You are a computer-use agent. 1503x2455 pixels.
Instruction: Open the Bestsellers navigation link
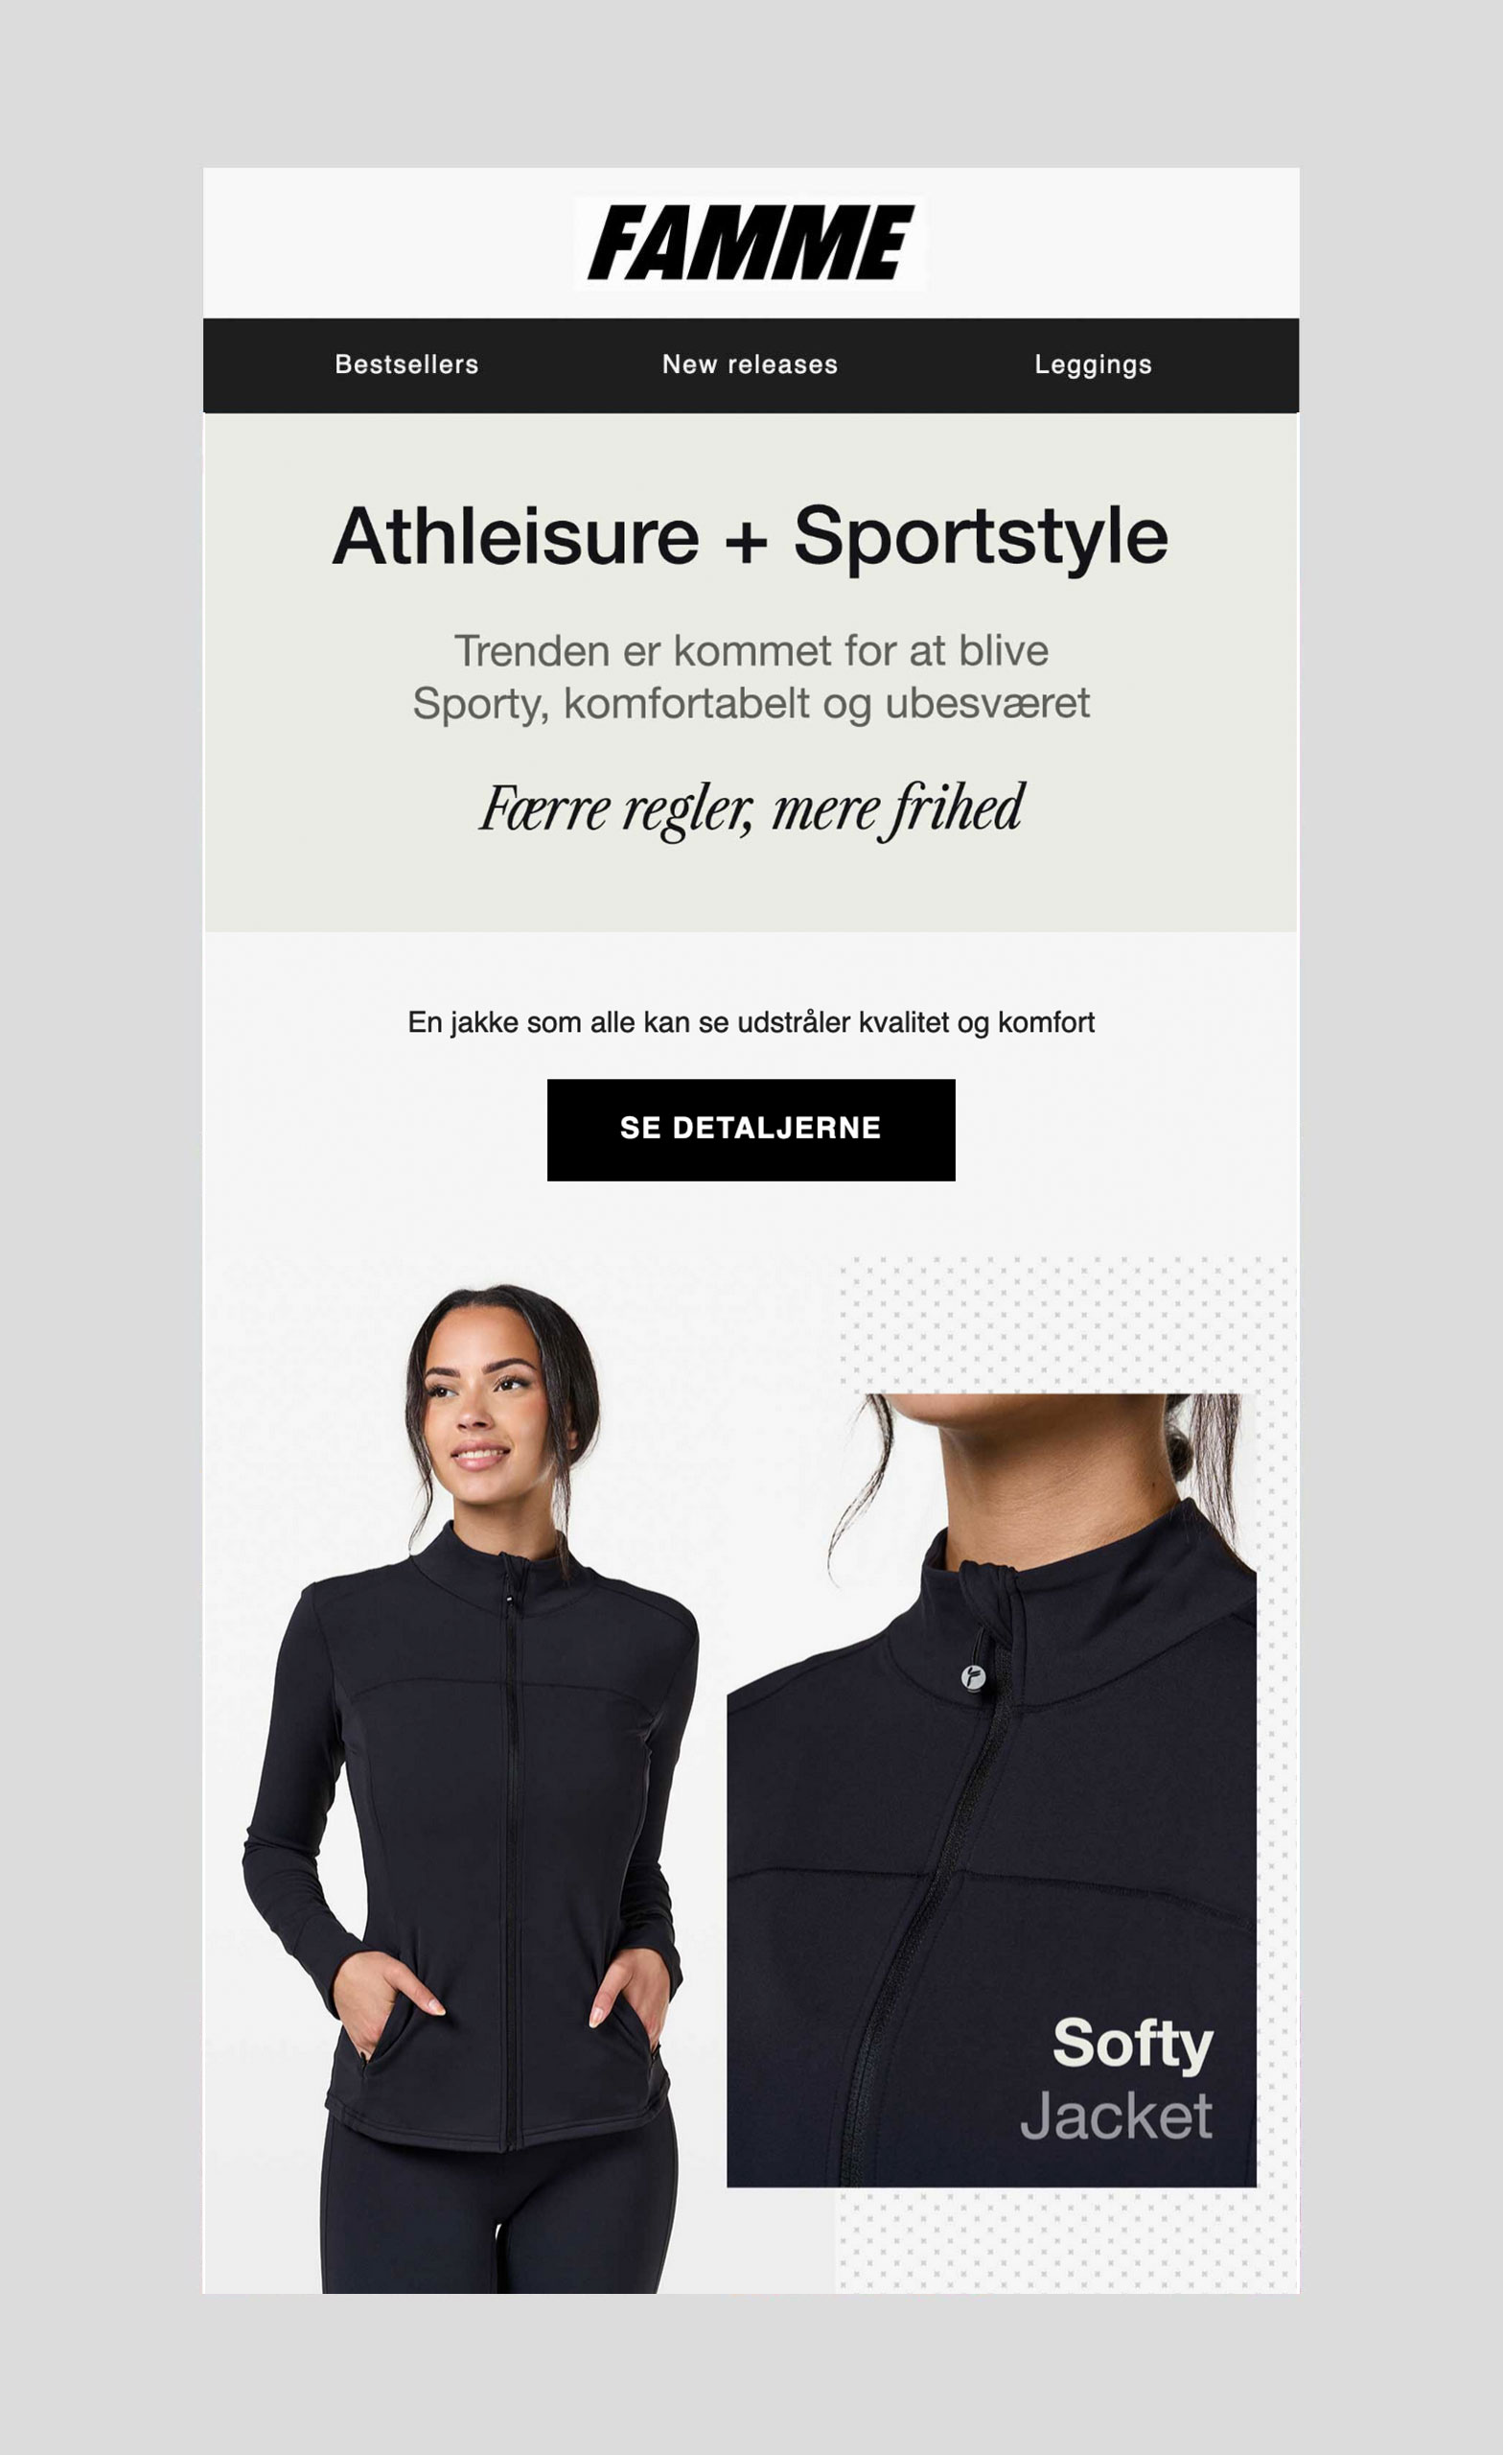[406, 364]
